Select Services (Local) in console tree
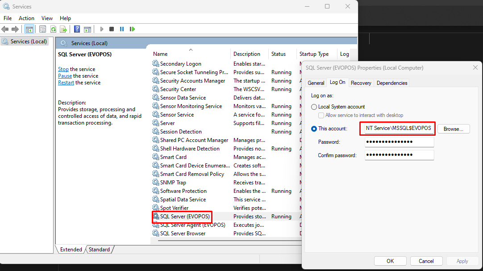483x271 pixels. tap(25, 41)
